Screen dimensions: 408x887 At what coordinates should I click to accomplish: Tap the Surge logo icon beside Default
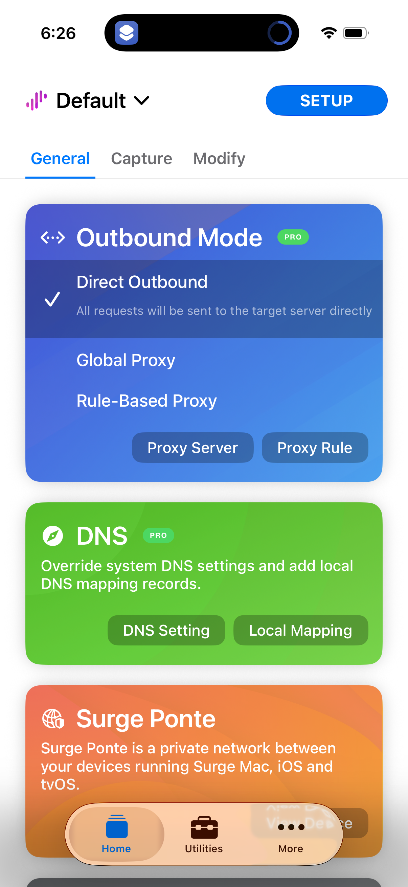pos(37,100)
